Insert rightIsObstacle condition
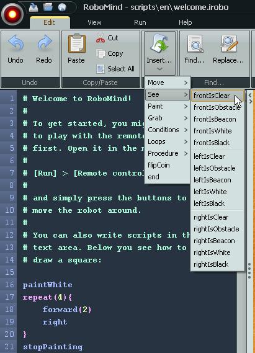 217,229
